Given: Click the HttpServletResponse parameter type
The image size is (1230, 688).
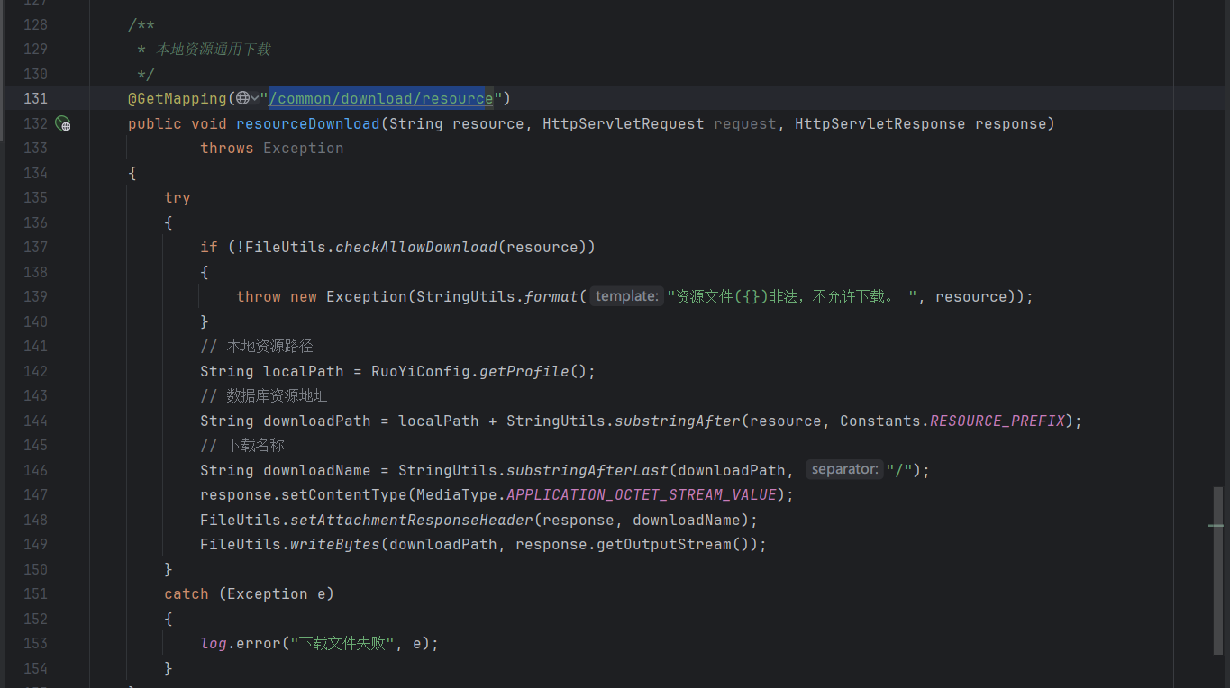Looking at the screenshot, I should (x=880, y=123).
